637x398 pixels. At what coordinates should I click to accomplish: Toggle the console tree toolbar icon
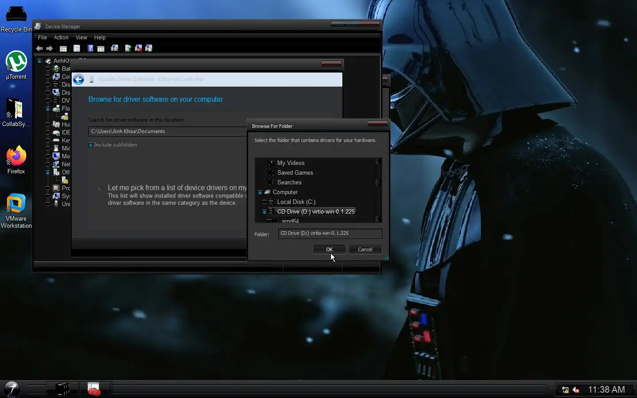pos(63,48)
